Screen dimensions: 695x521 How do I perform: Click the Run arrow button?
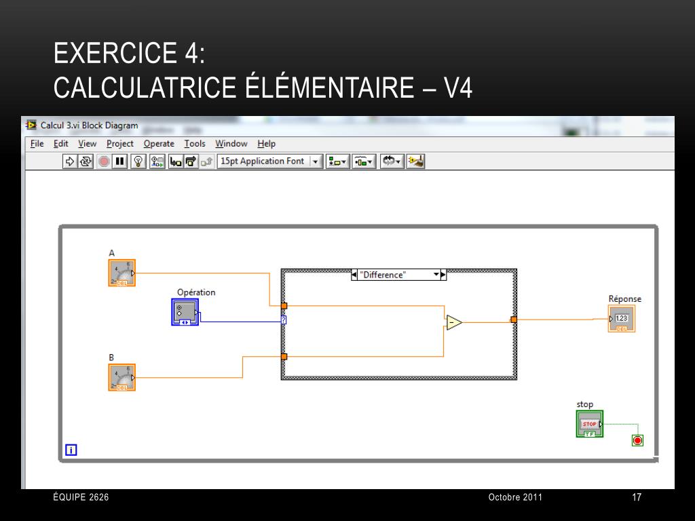point(70,161)
